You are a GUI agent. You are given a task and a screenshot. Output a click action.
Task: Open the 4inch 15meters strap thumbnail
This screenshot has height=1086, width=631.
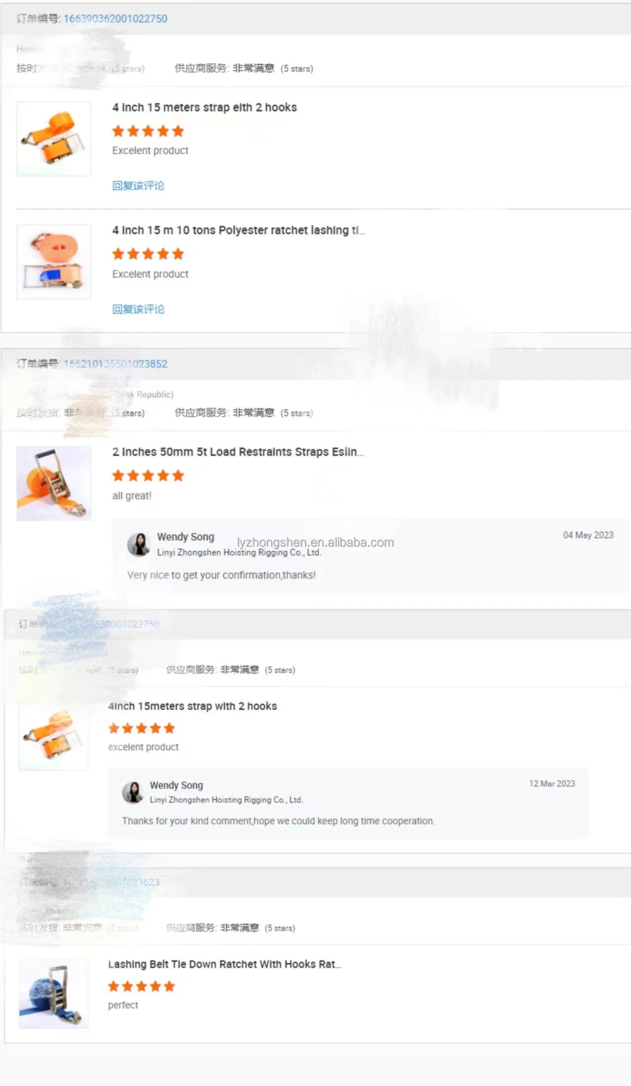(54, 736)
